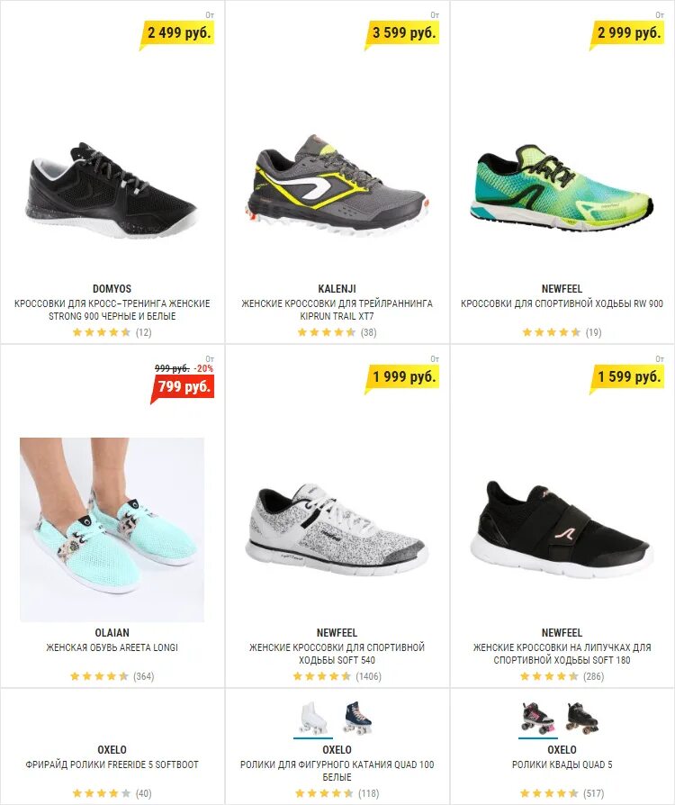Viewport: 675px width, 805px height.
Task: Select the navy Quad 100 roller skate variant
Action: click(359, 718)
